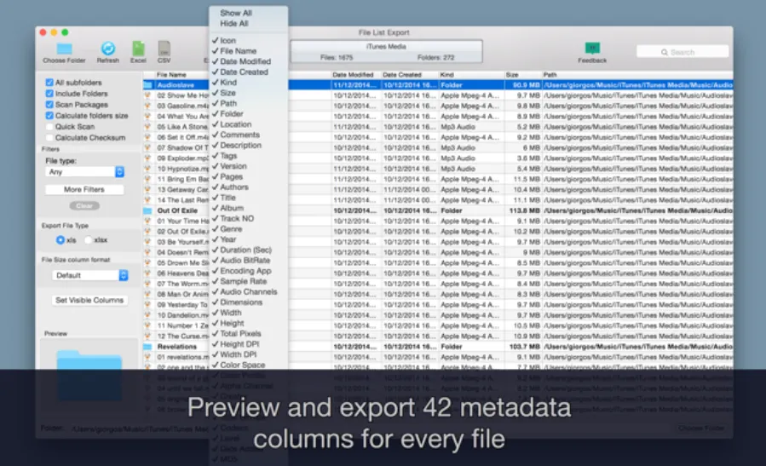Click the file icon of 11 Bring Em Back row
The image size is (766, 466).
[147, 179]
